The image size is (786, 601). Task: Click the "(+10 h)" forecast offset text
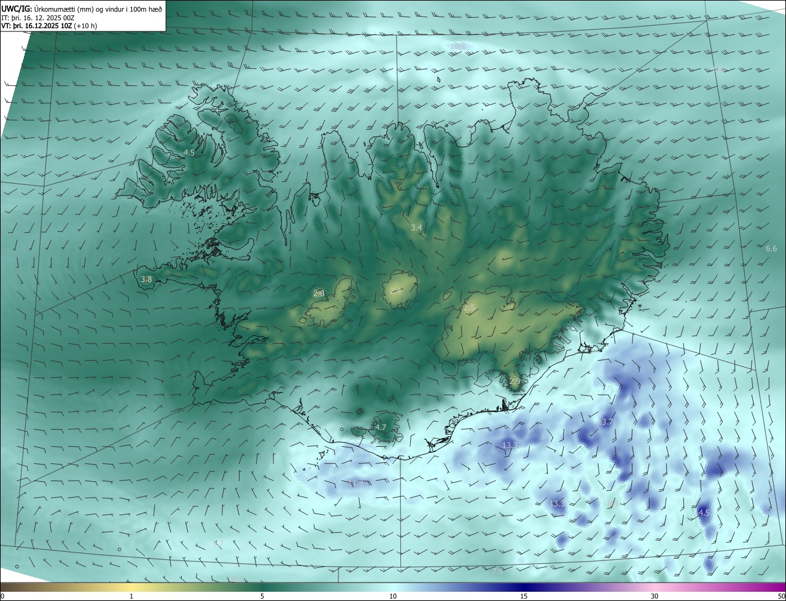(x=85, y=26)
